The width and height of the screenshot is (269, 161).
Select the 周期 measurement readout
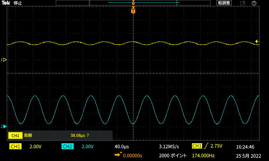pos(28,136)
